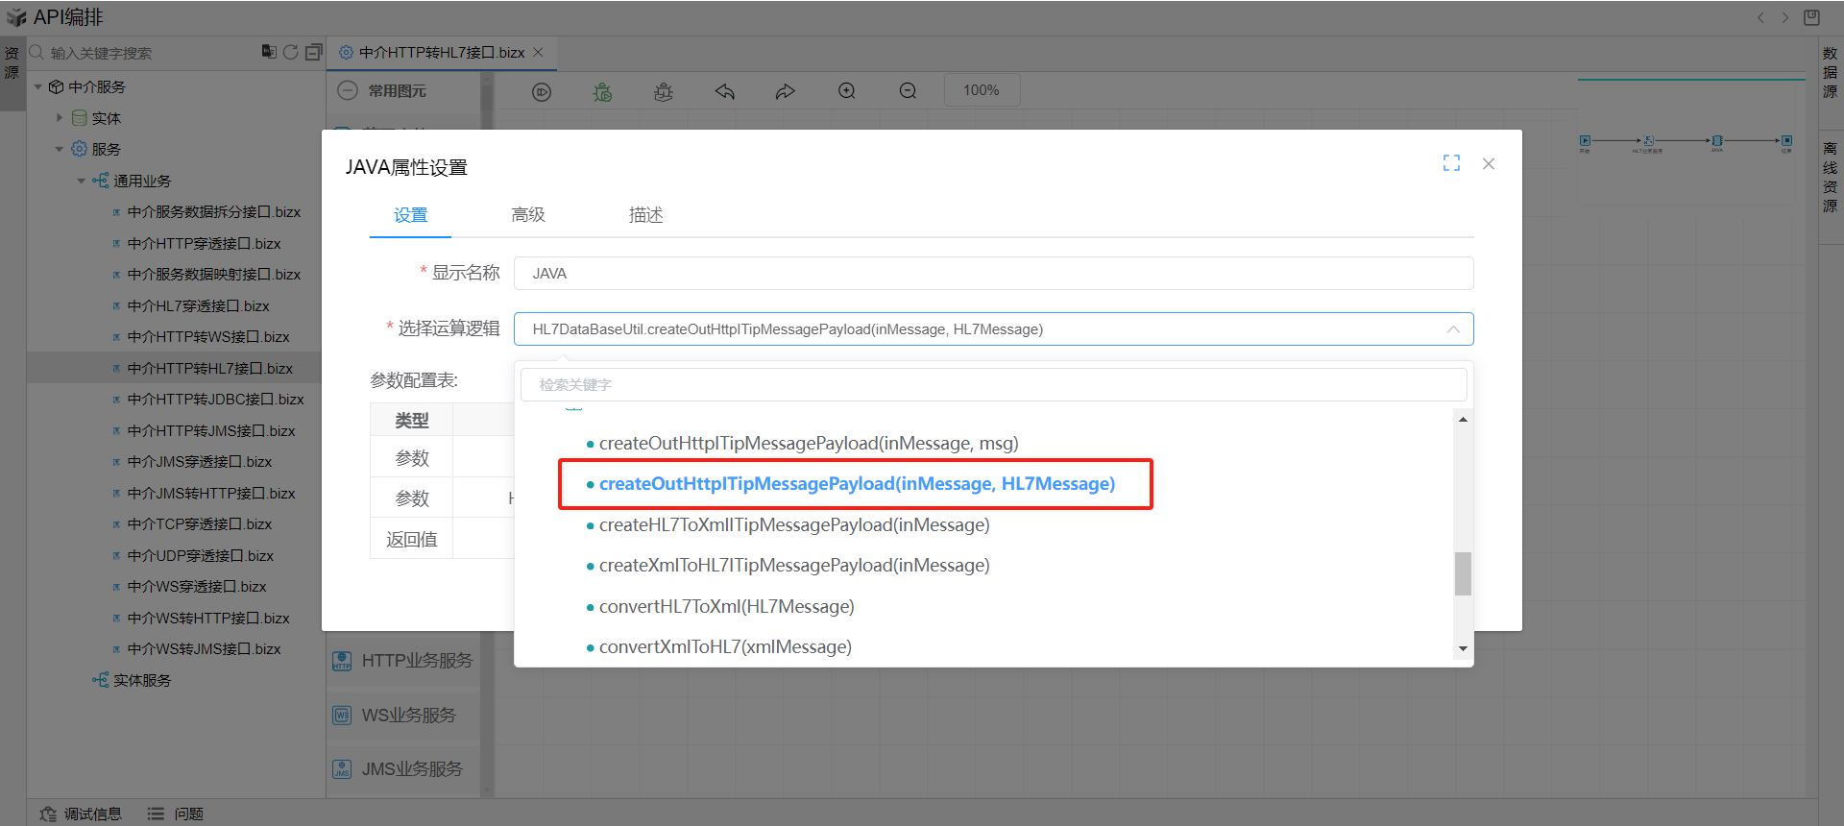Open 中介HTTP转JDBC接口.bizx in the tree
The image size is (1844, 826).
215,400
